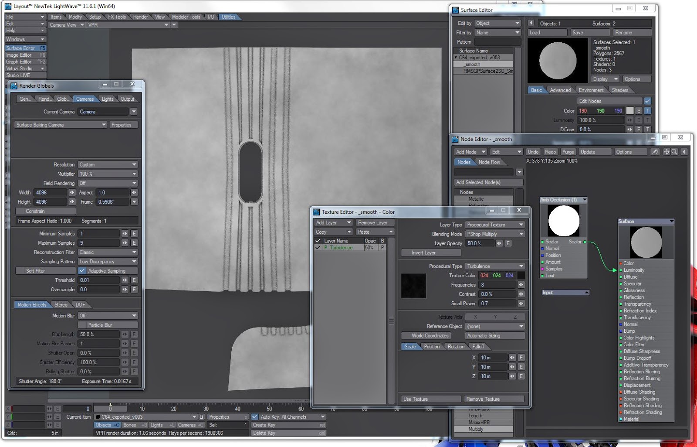Click the left arrow icon beside Objects count in Surface Editor
This screenshot has width=697, height=447.
click(x=531, y=23)
